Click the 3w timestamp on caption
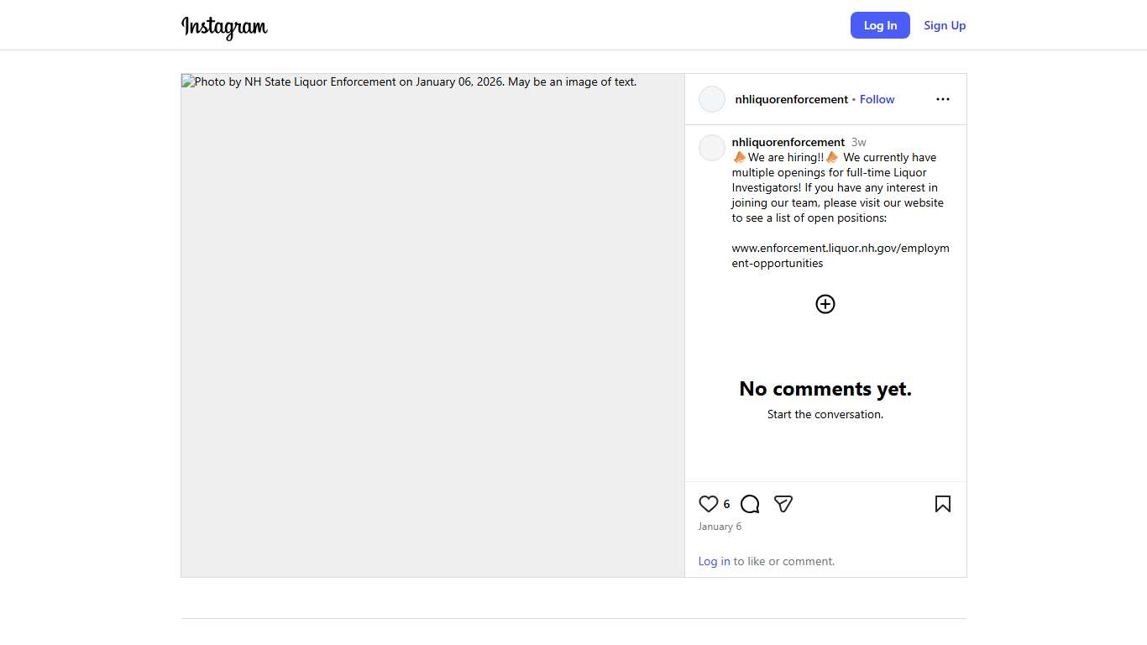 pos(858,142)
